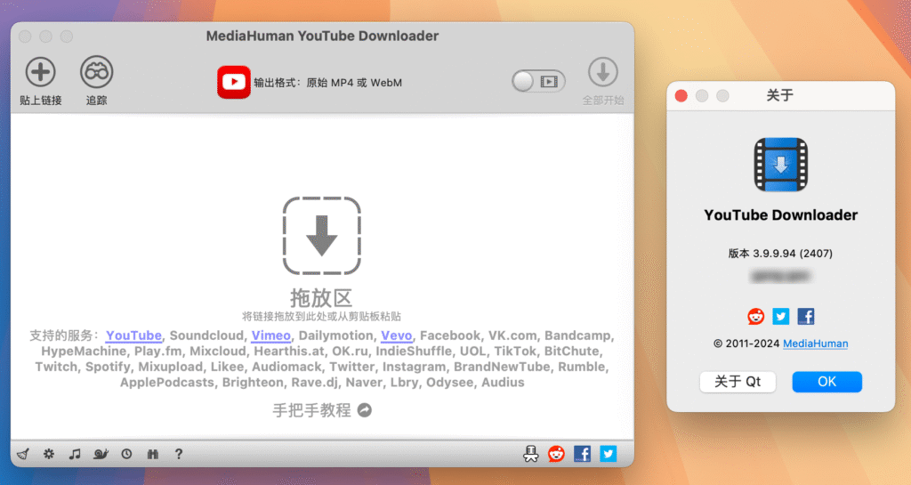Click the broom clear list icon

click(x=23, y=454)
